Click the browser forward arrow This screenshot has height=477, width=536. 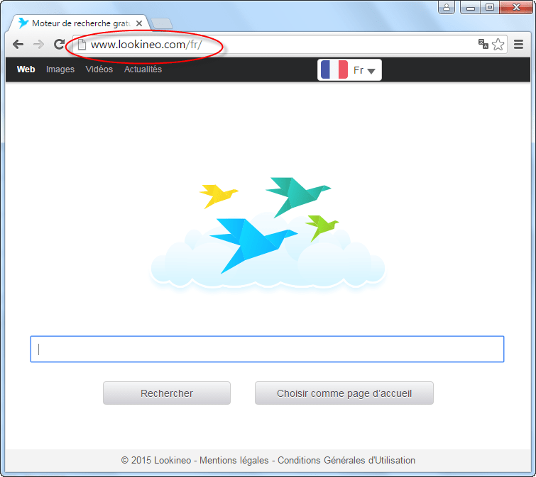click(38, 45)
